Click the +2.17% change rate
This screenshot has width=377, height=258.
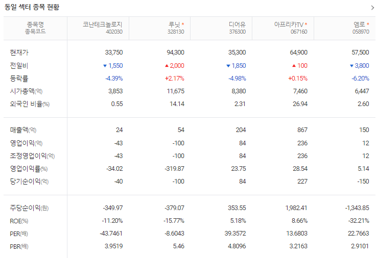(175, 78)
